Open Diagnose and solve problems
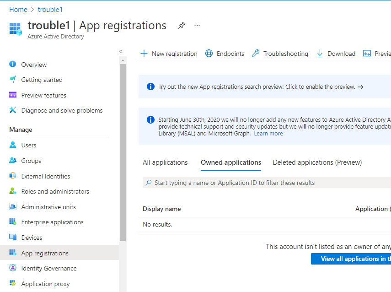This screenshot has width=391, height=292. click(x=62, y=111)
